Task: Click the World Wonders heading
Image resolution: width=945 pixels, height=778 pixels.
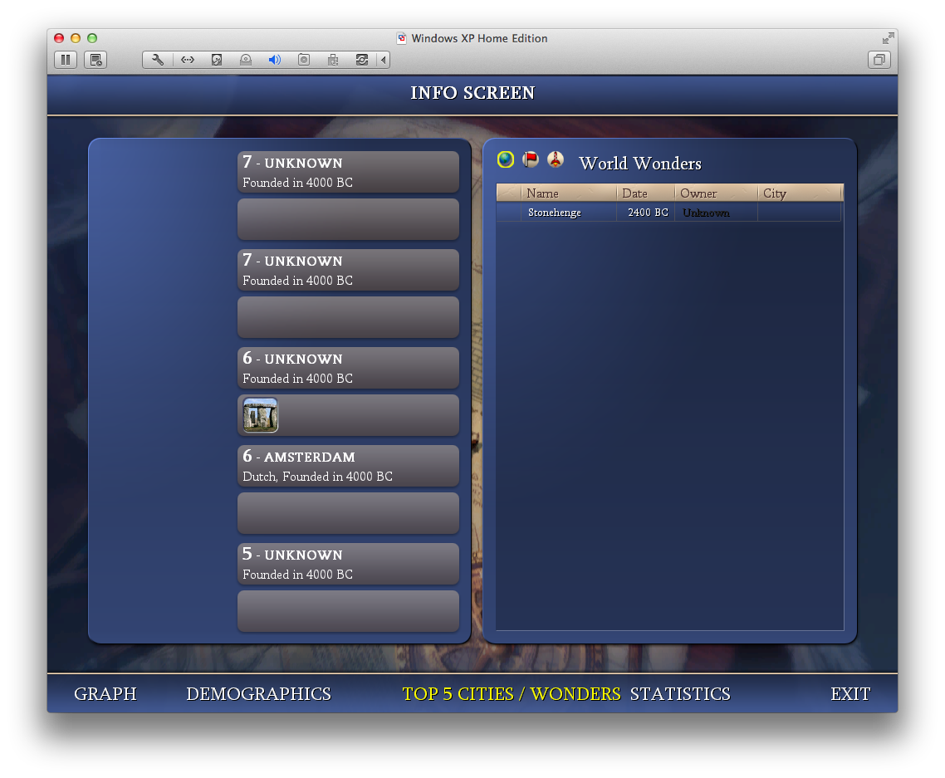Action: (640, 164)
